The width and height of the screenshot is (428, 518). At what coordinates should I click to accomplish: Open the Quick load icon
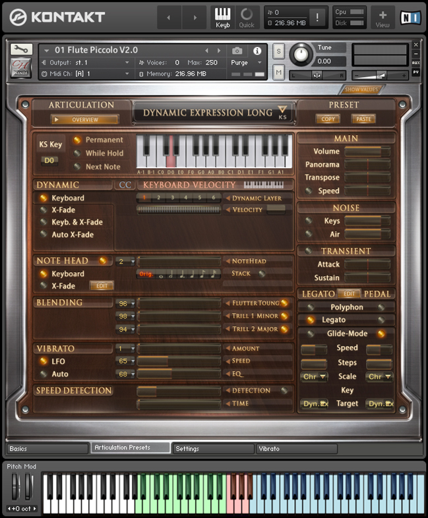pyautogui.click(x=247, y=18)
